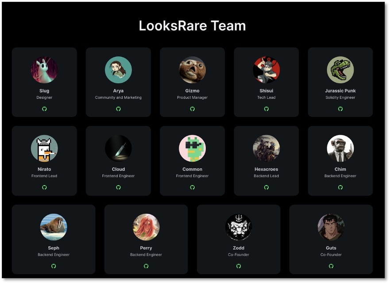Screen dimensions: 390x283
Task: Open Common's GitHub icon link
Action: point(192,187)
